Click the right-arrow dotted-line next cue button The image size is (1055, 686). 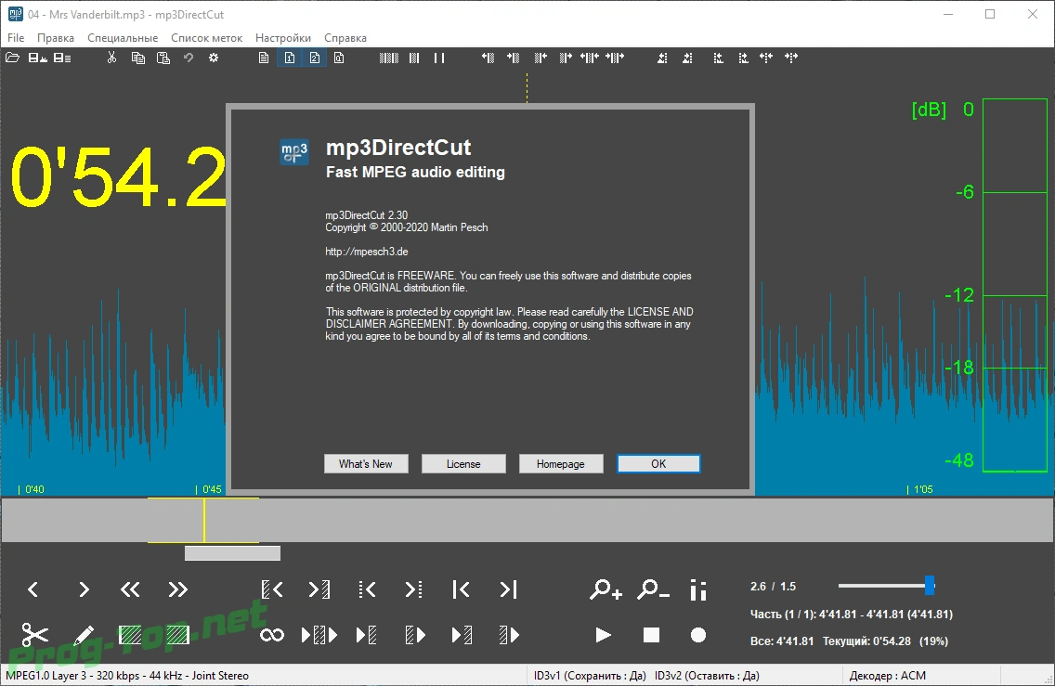414,589
